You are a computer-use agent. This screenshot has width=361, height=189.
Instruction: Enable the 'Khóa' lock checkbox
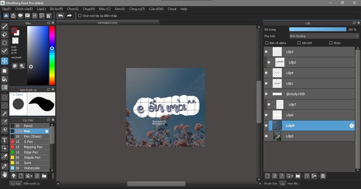click(331, 43)
